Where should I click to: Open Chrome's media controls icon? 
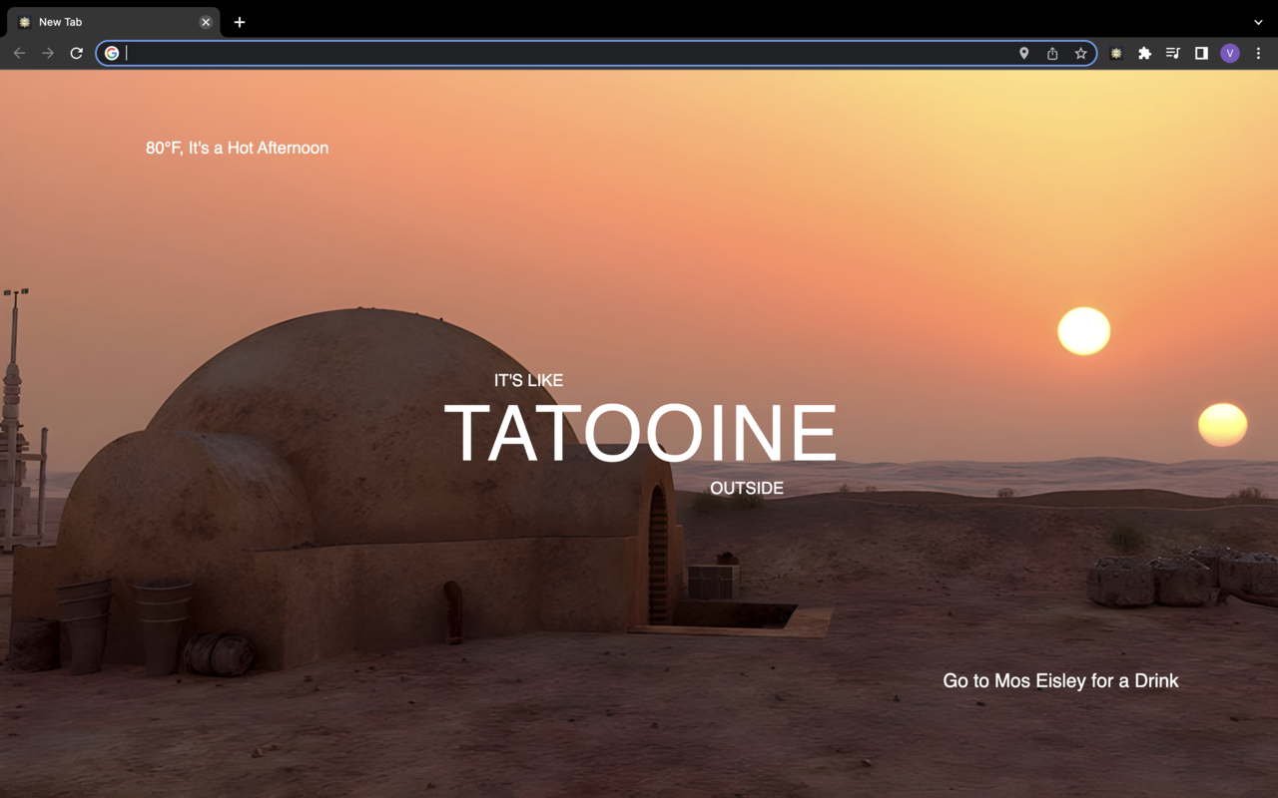tap(1172, 53)
